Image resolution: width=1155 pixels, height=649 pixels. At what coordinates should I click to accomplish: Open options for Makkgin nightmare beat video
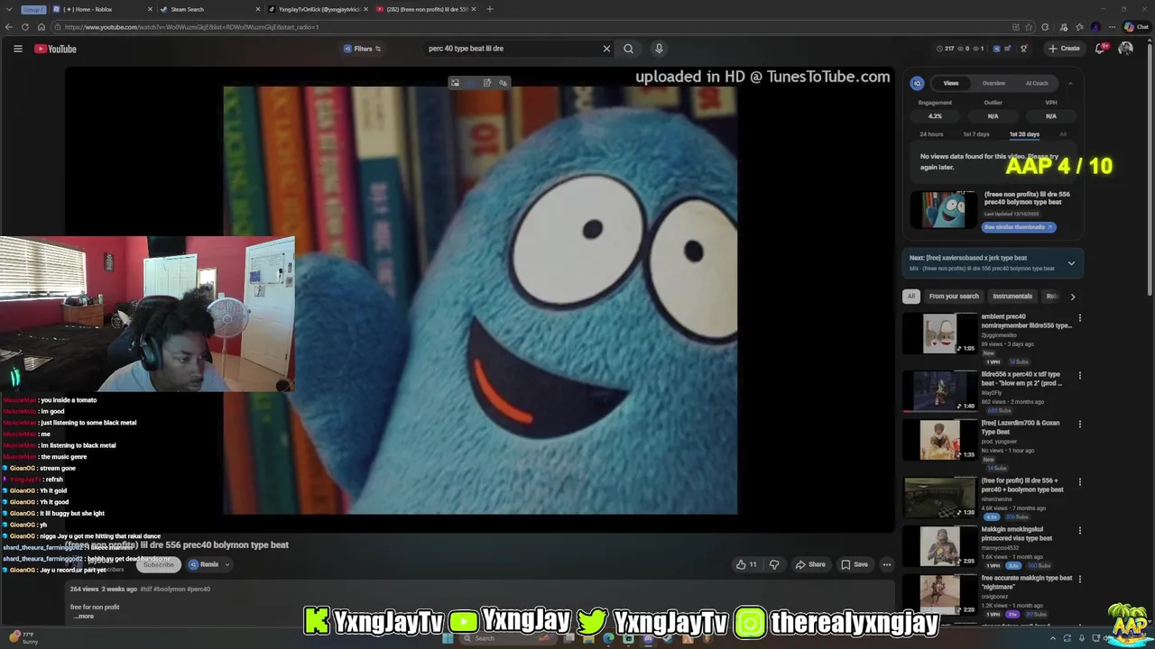(1079, 580)
